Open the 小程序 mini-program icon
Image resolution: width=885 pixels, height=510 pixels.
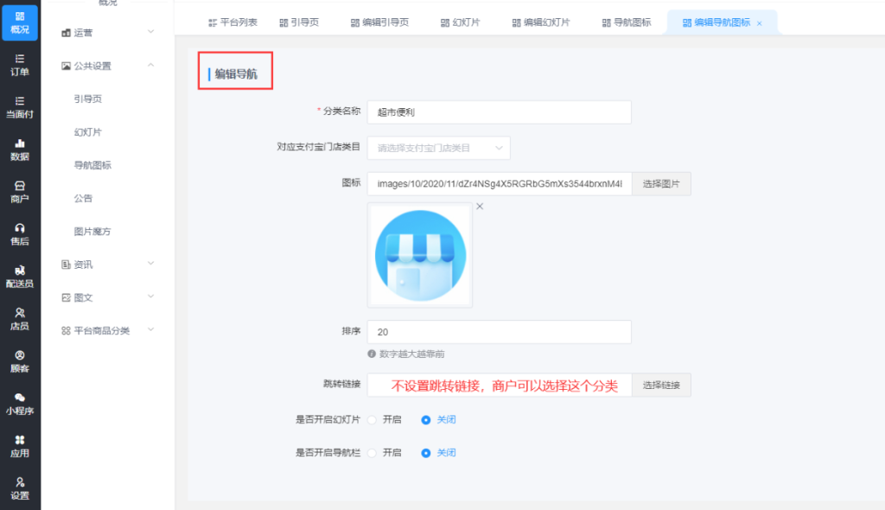pyautogui.click(x=20, y=404)
